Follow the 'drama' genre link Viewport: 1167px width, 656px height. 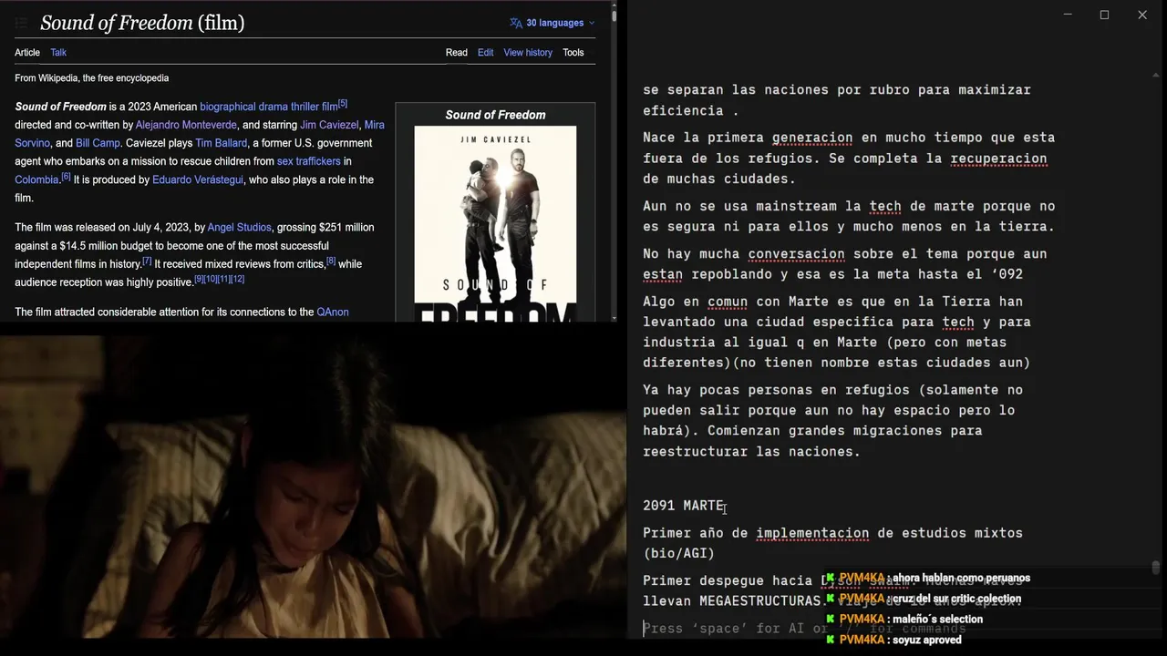[x=274, y=107]
